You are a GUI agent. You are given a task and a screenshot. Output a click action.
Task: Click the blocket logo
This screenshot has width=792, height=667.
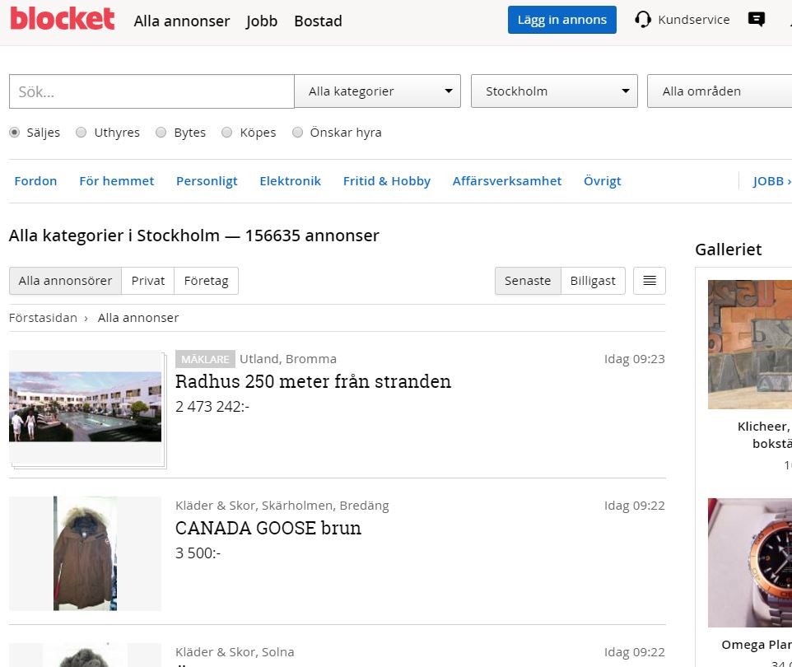[x=63, y=19]
